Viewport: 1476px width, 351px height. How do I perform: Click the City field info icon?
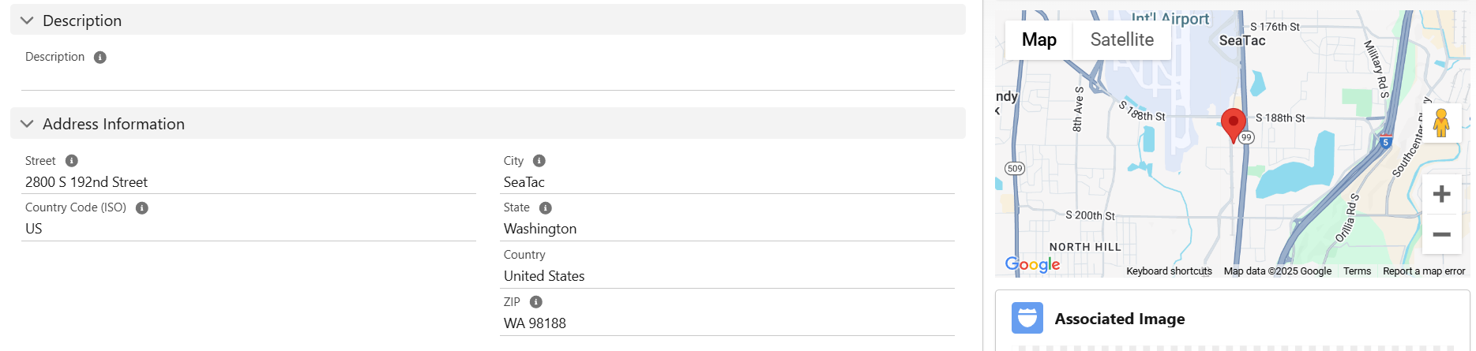[539, 161]
